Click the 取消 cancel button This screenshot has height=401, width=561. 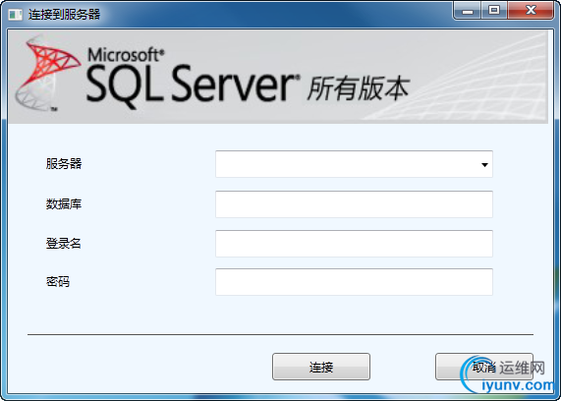tap(484, 367)
